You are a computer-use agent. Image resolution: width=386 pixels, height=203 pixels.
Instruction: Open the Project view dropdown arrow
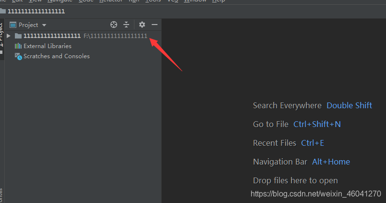tap(44, 25)
